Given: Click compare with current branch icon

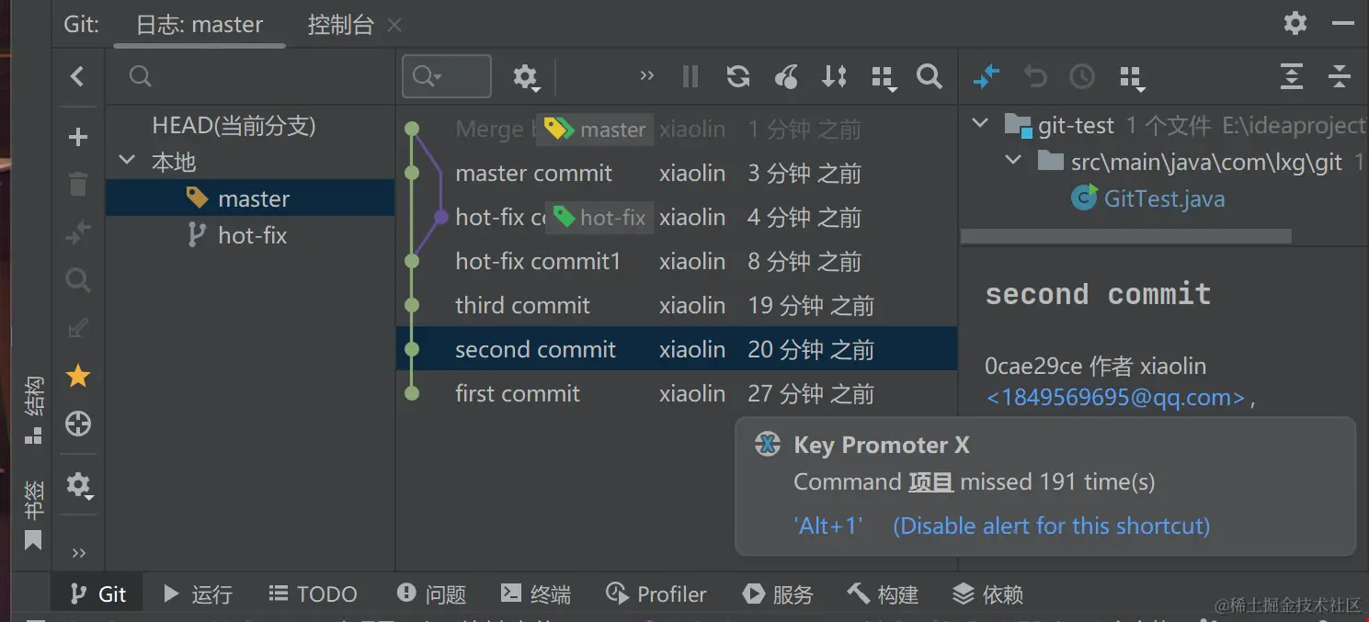Looking at the screenshot, I should [78, 233].
